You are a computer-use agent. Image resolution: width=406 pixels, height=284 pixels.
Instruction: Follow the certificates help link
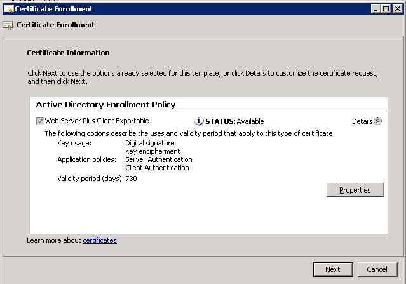[100, 240]
